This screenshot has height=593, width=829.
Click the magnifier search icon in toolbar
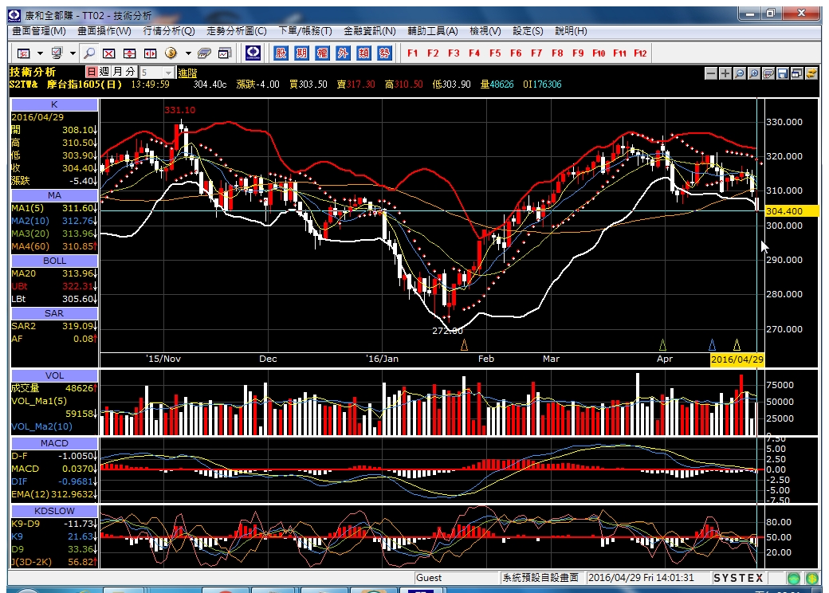[89, 53]
